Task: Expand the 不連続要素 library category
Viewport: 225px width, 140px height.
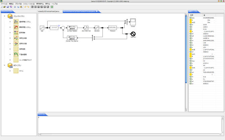Action: tap(10, 54)
